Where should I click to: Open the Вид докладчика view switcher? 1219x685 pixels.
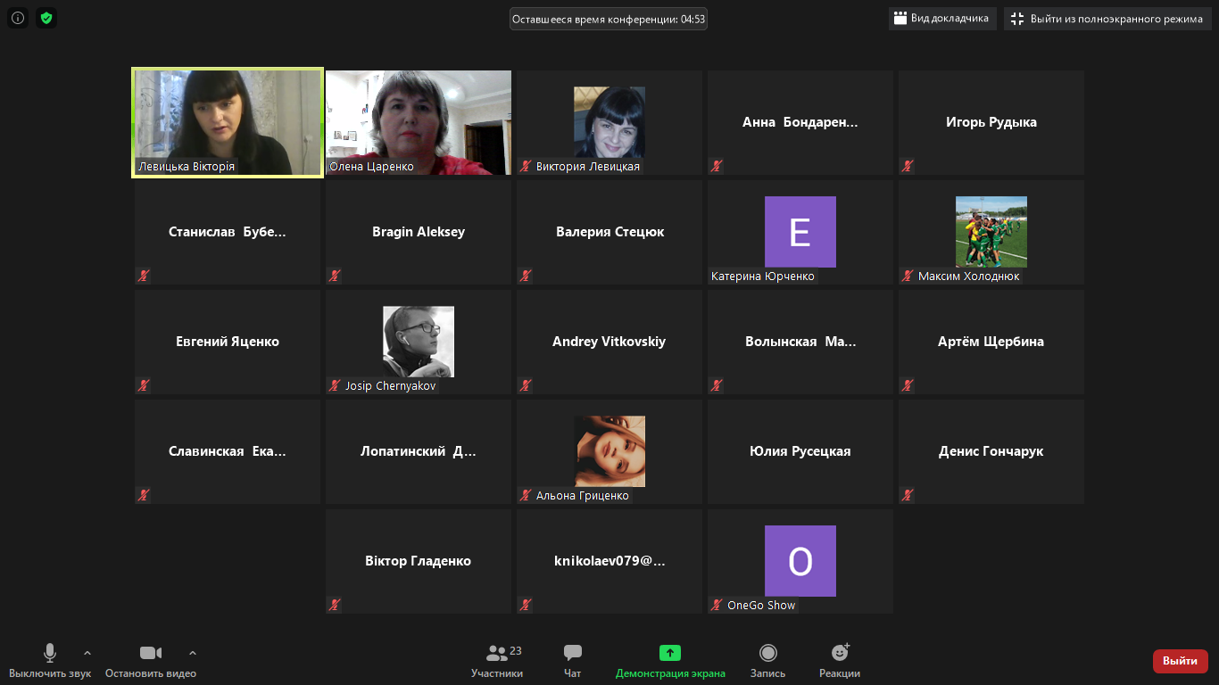pyautogui.click(x=941, y=19)
